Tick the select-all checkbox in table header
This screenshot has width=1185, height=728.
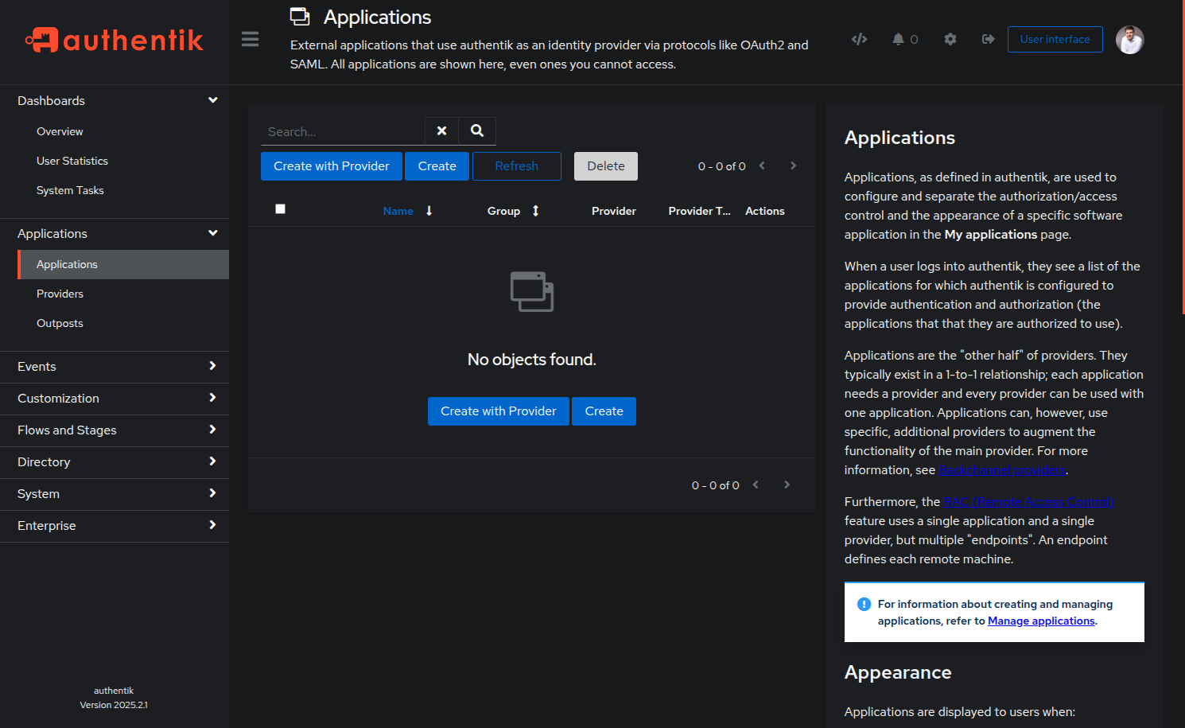tap(280, 209)
